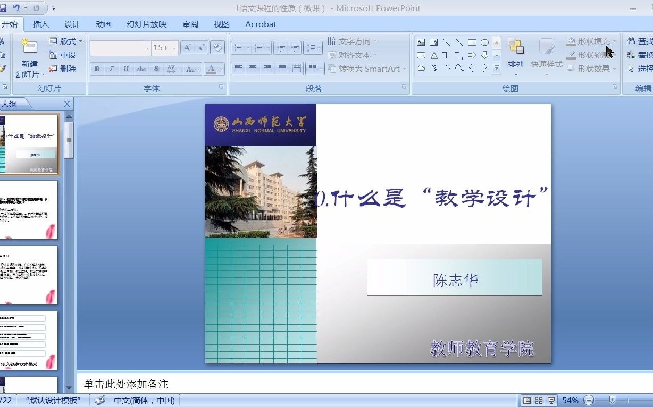Toggle underline formatting
Screen dimensions: 653x408
click(125, 69)
